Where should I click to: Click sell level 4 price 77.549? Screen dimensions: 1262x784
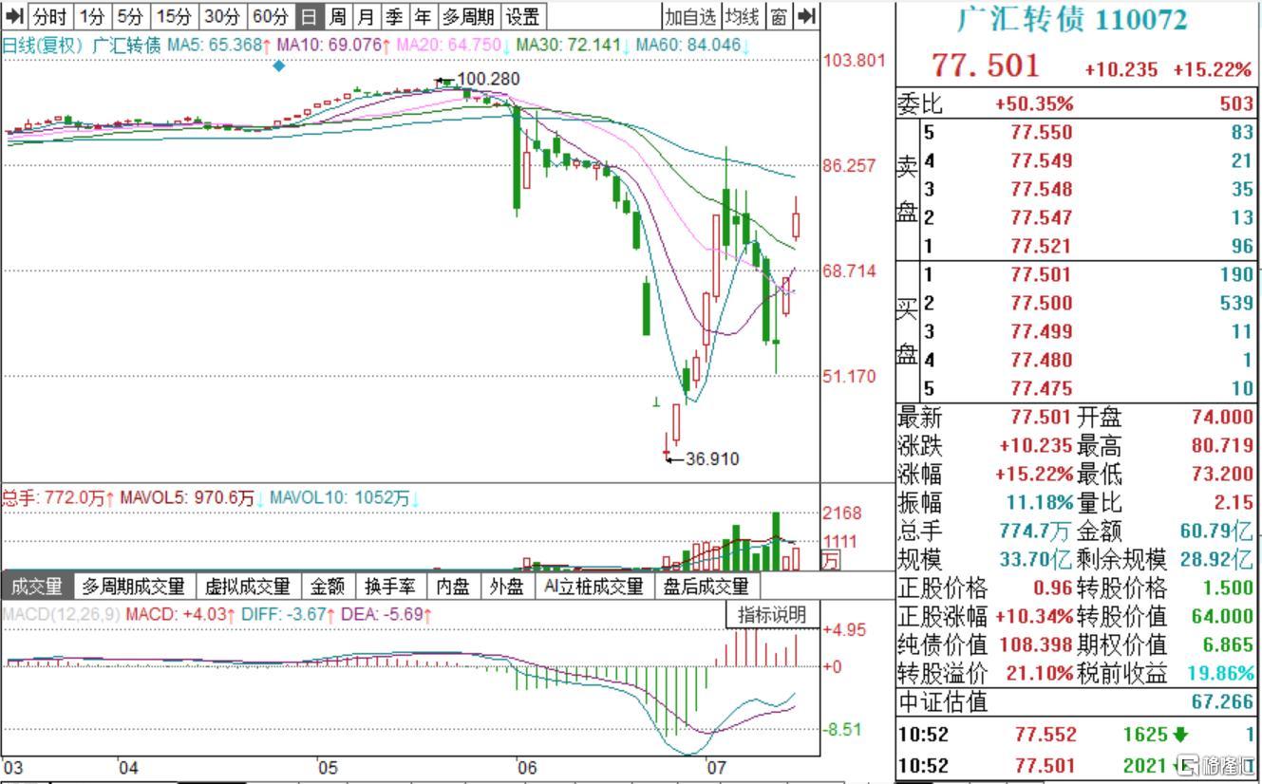pyautogui.click(x=1042, y=160)
